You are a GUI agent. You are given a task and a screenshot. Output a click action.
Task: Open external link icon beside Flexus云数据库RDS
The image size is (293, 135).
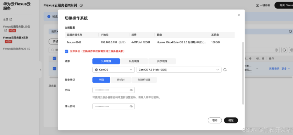click(29, 49)
